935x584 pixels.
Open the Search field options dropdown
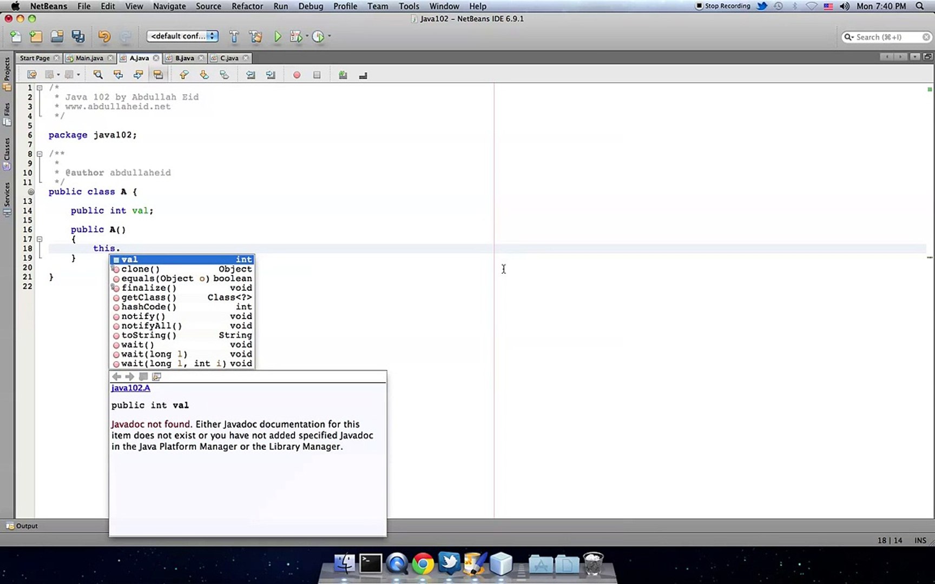point(849,37)
